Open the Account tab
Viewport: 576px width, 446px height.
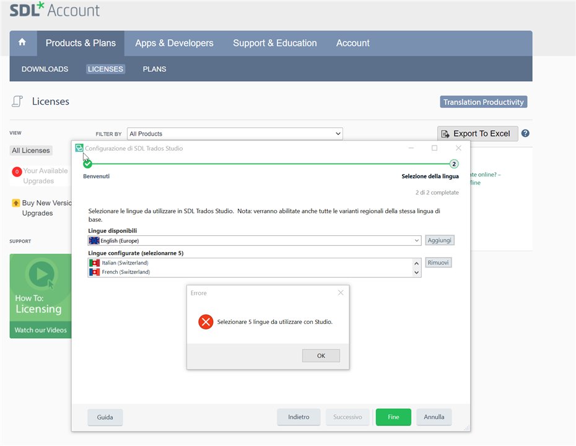point(352,43)
